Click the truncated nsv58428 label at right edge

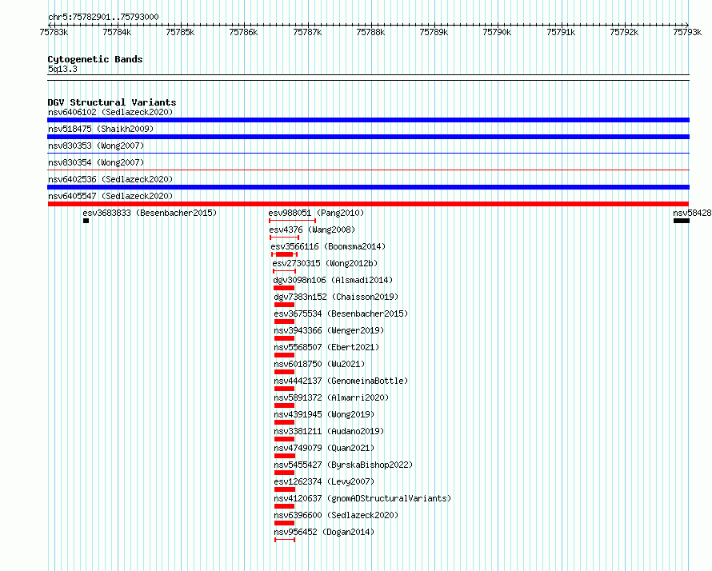click(x=692, y=213)
